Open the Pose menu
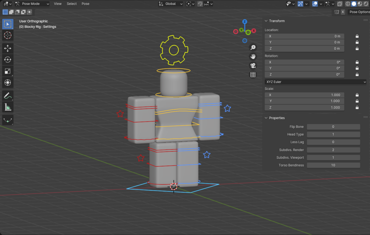The image size is (370, 235). (x=85, y=4)
